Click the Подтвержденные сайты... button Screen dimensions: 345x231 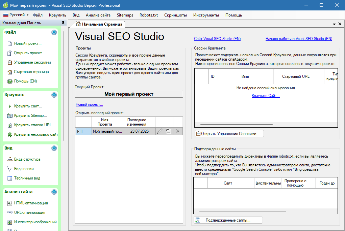pos(228,220)
